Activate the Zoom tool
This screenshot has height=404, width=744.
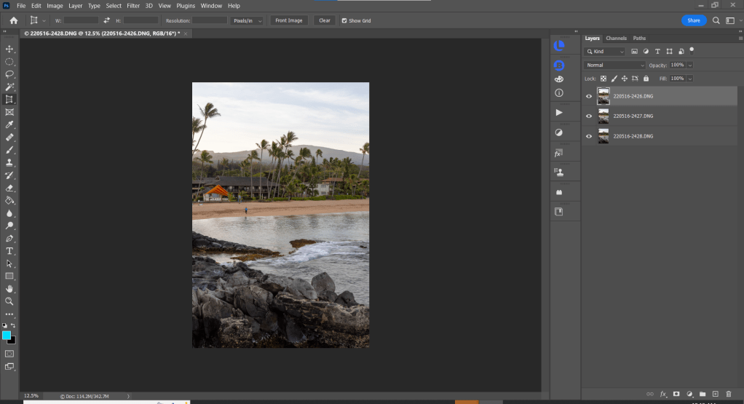(9, 301)
